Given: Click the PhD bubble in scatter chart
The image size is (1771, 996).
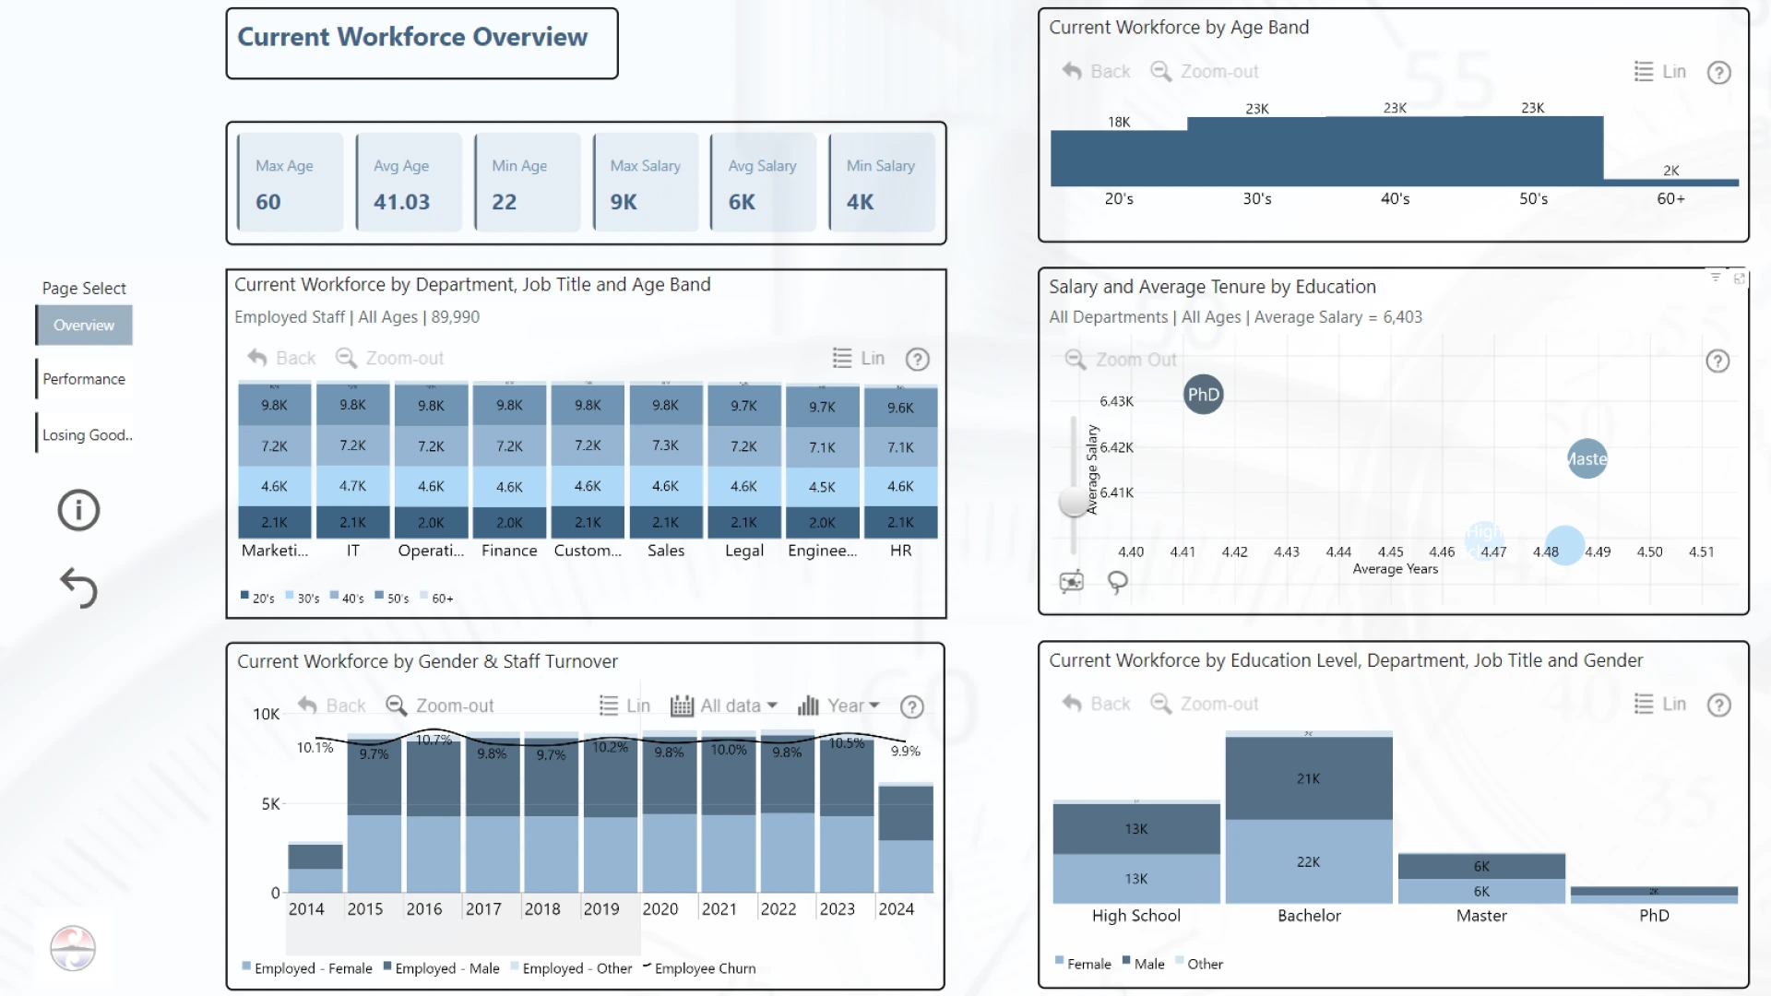Looking at the screenshot, I should [1203, 395].
